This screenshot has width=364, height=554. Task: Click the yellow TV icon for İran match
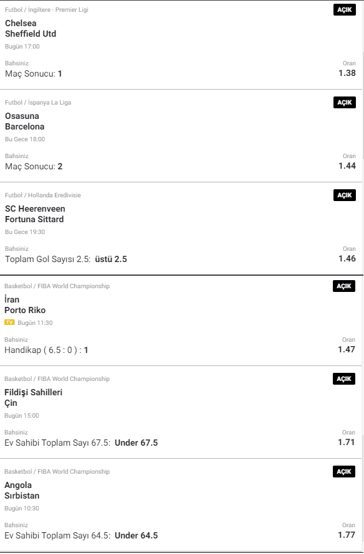[x=9, y=322]
